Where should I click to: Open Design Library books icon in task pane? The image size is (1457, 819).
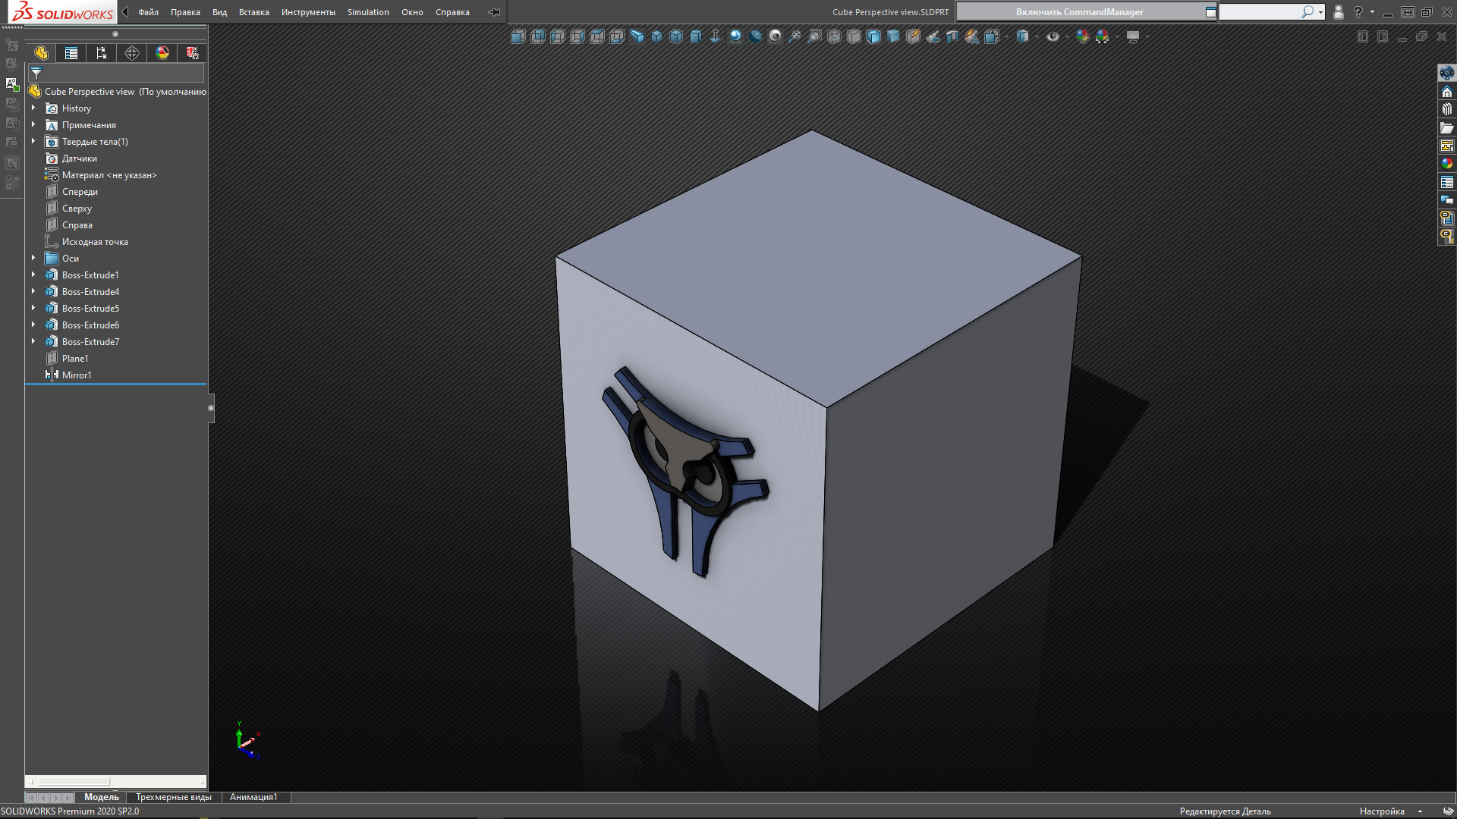(x=1447, y=109)
